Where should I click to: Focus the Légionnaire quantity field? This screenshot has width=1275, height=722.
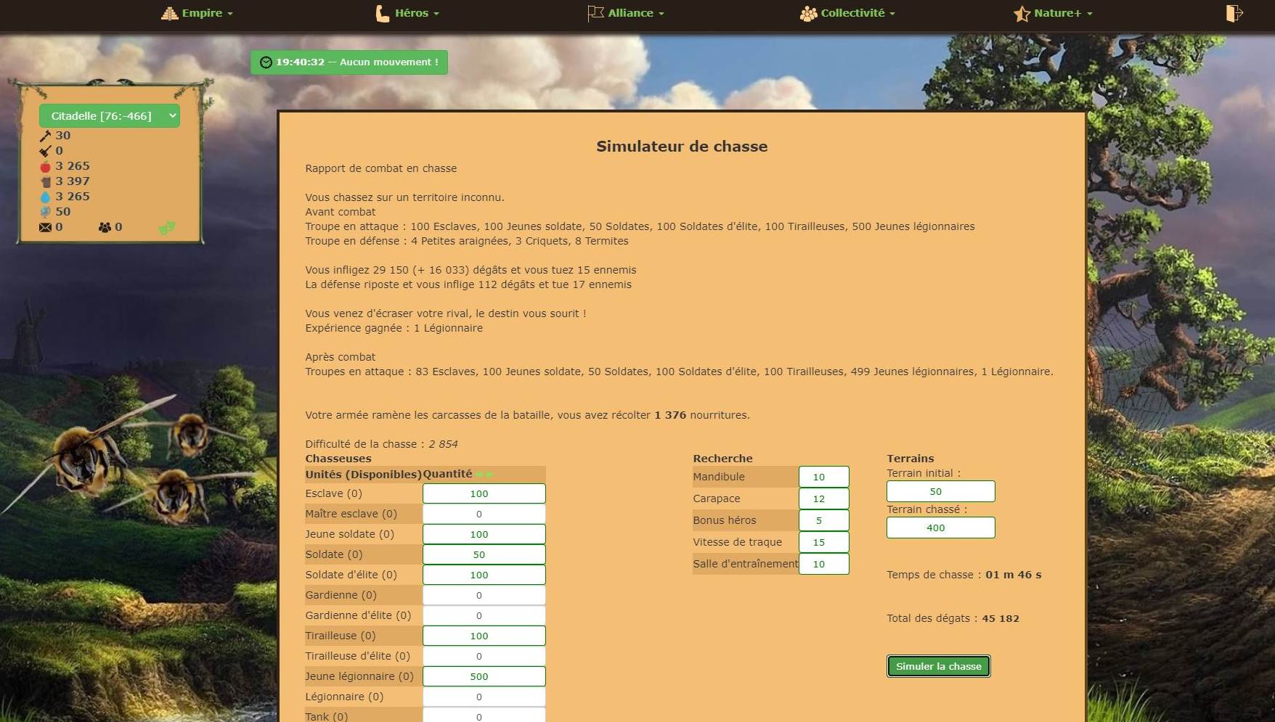(x=484, y=697)
